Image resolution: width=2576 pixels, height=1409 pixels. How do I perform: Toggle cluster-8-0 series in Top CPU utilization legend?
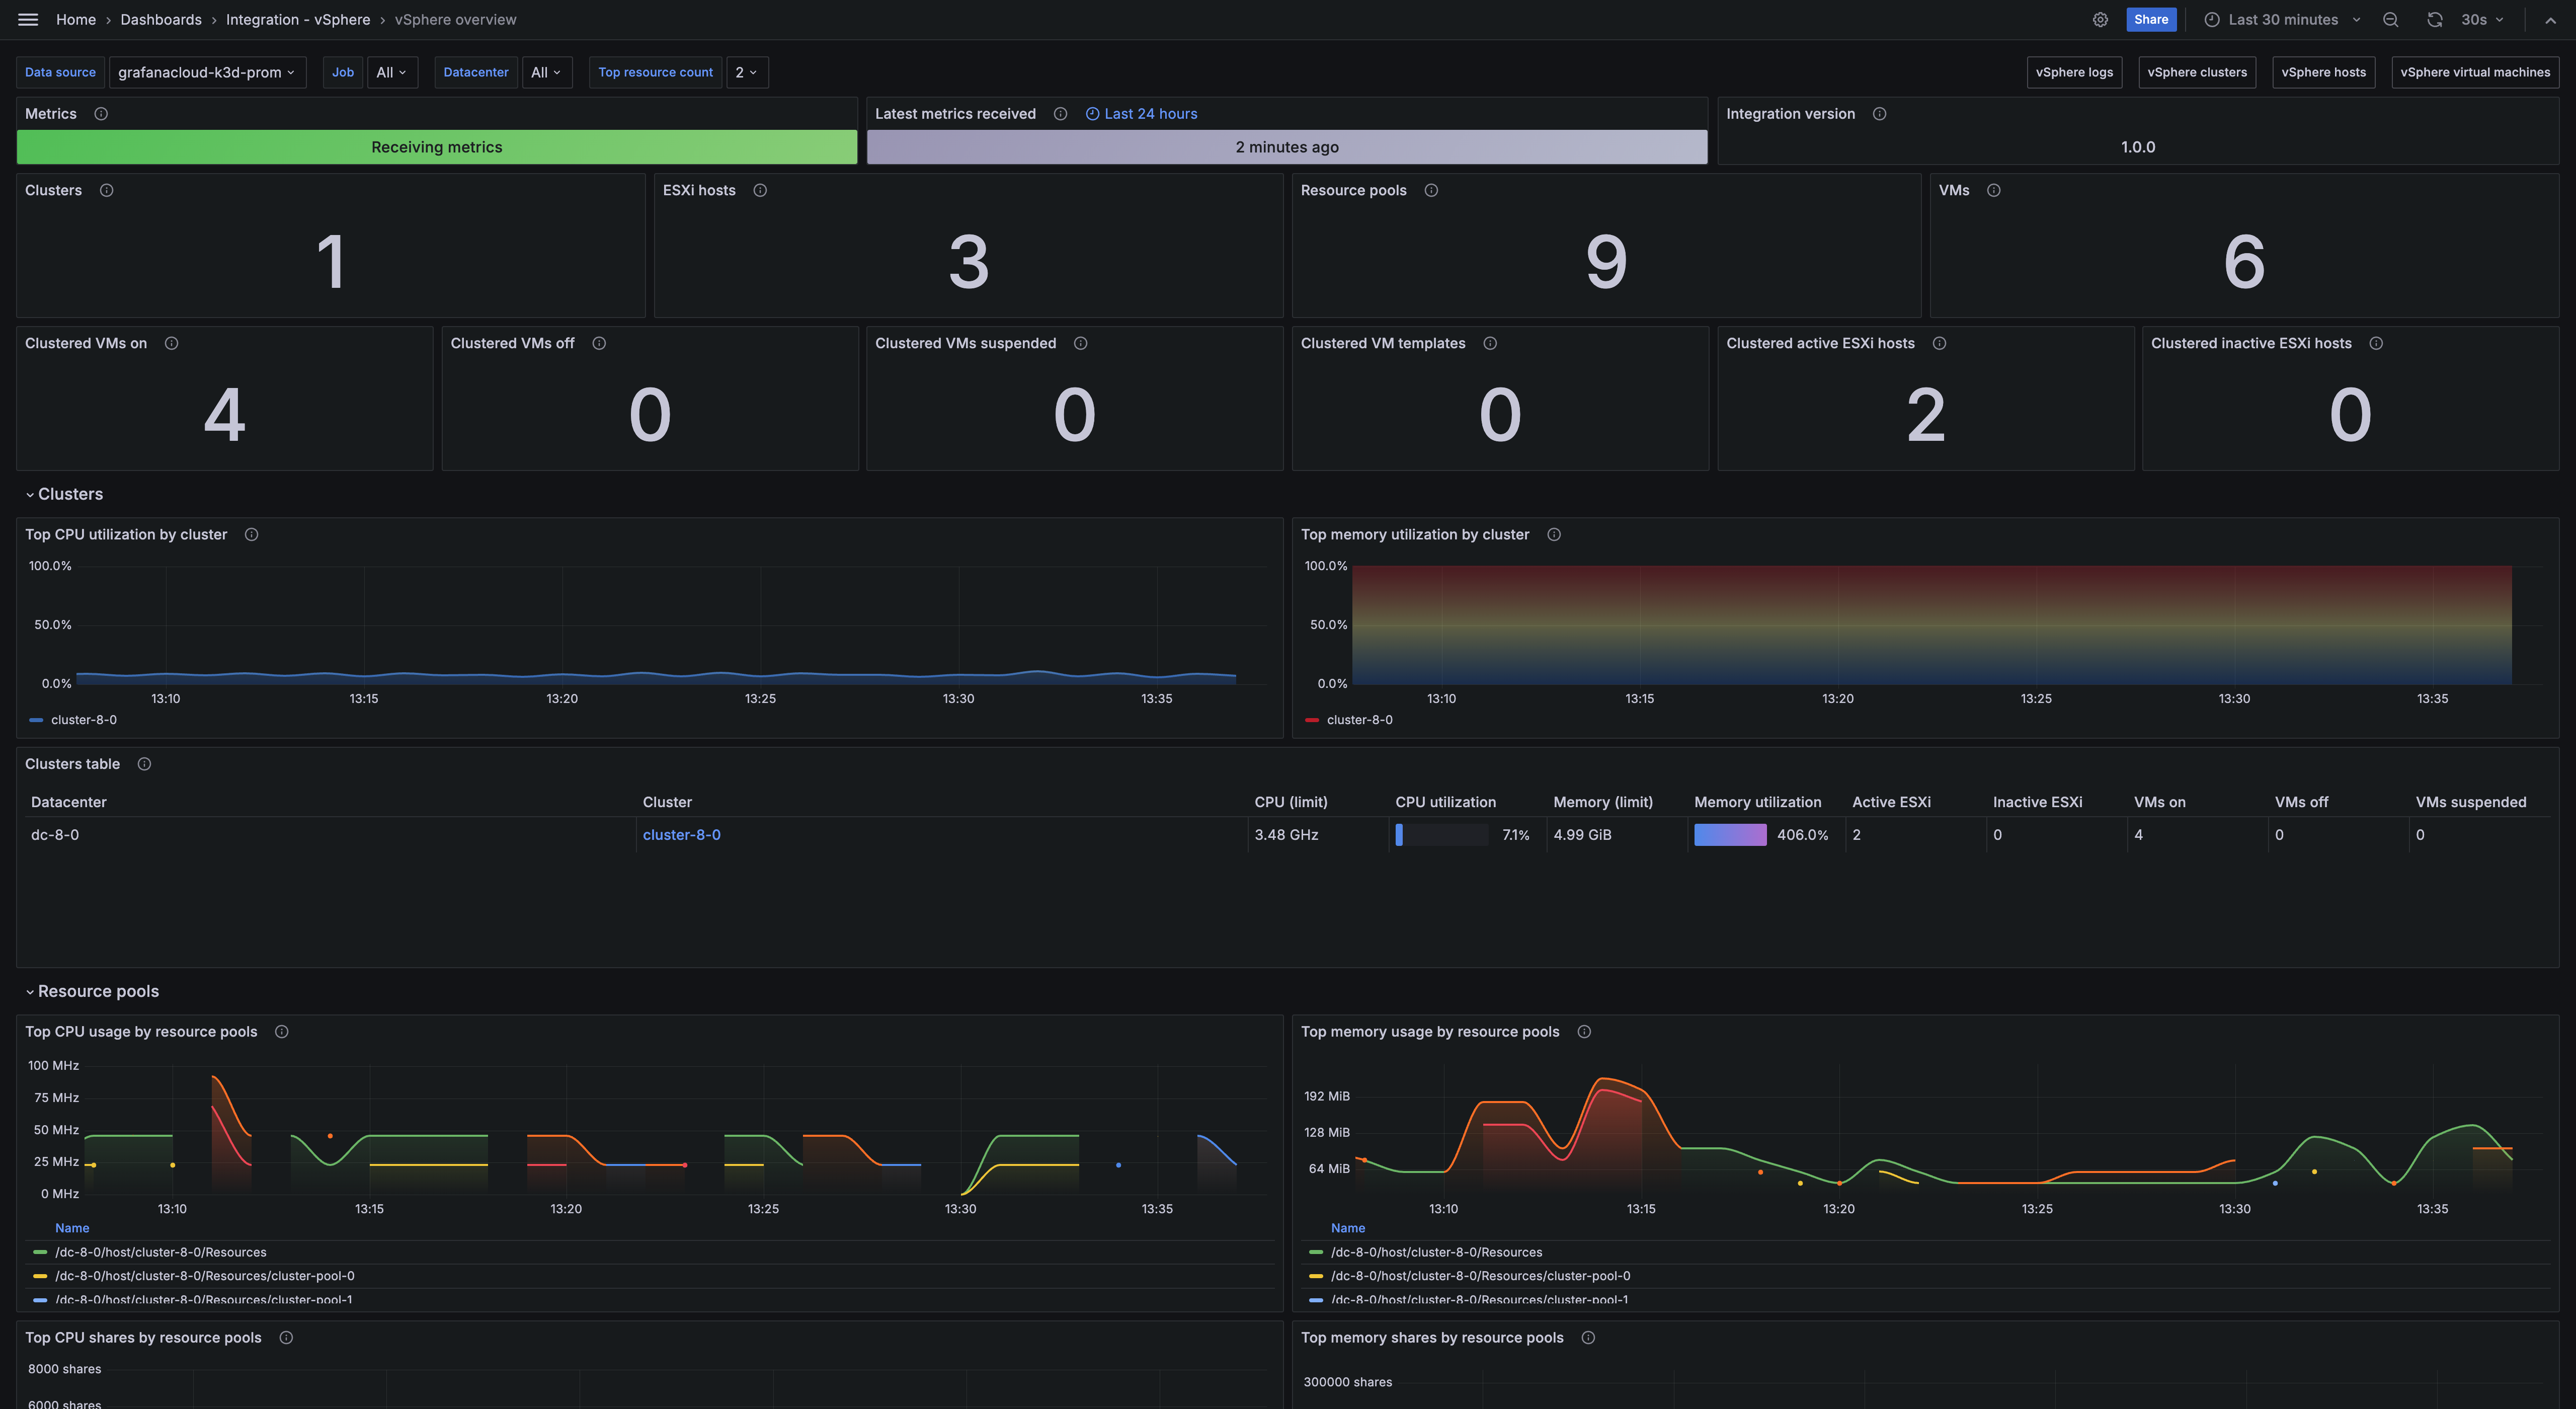[84, 719]
